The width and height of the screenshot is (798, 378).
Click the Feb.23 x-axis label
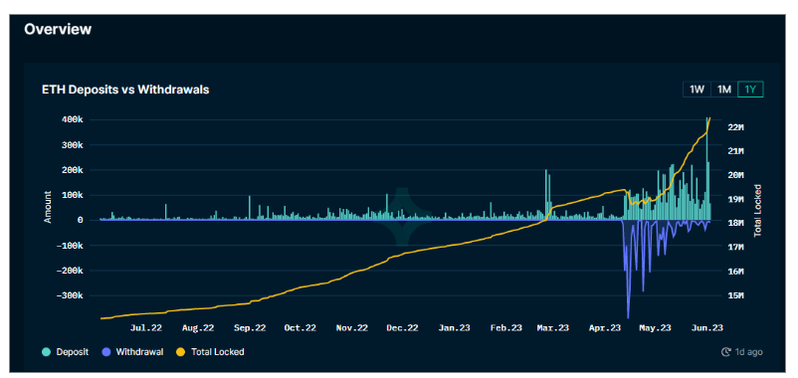(506, 328)
